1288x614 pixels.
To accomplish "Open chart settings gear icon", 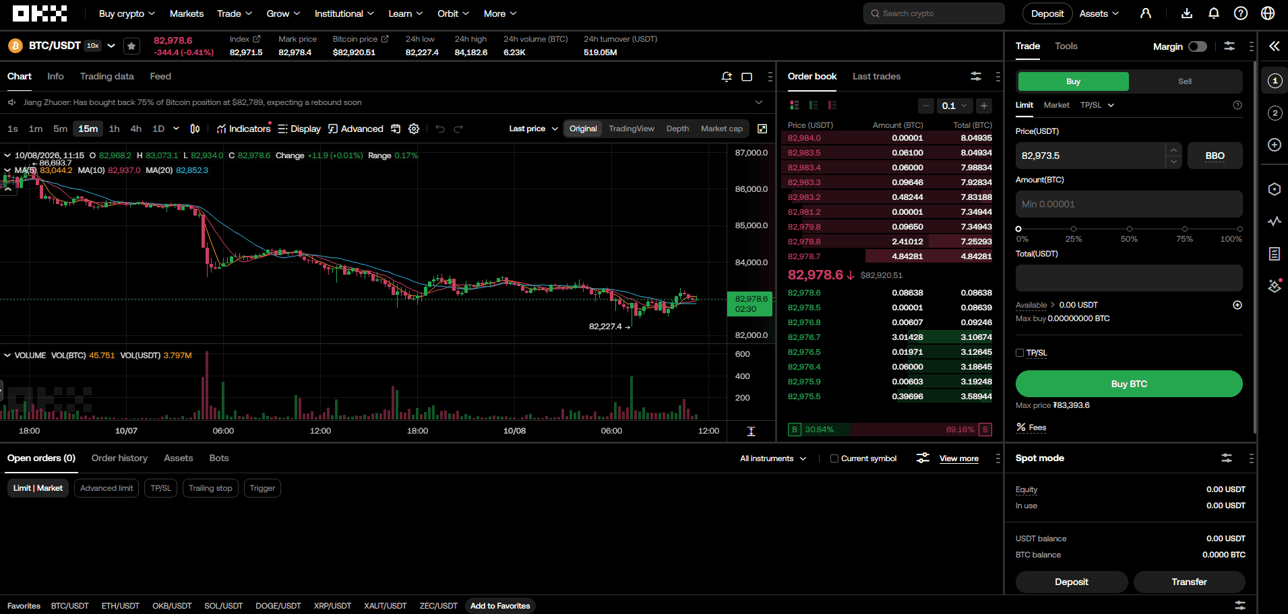I will click(x=414, y=129).
